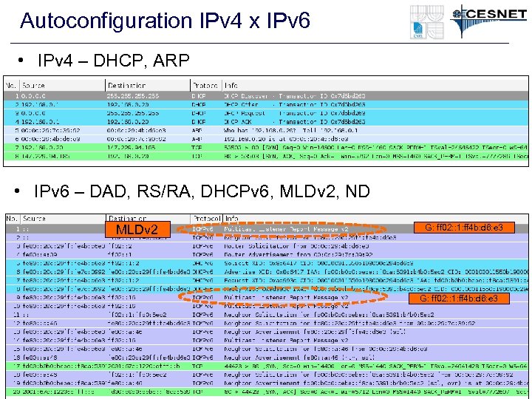Select the bullet text 'IPv6 – DAD, RS/RA, DHCPv6, MLDv2, ND'
This screenshot has width=532, height=399.
click(x=202, y=191)
